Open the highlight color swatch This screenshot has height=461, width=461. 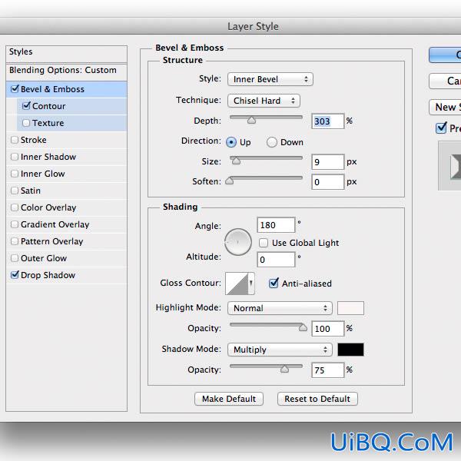point(350,308)
